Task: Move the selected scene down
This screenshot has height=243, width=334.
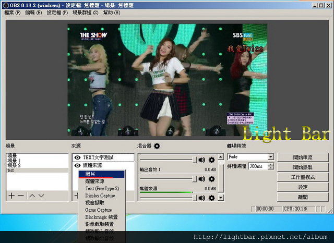Action: (x=41, y=196)
